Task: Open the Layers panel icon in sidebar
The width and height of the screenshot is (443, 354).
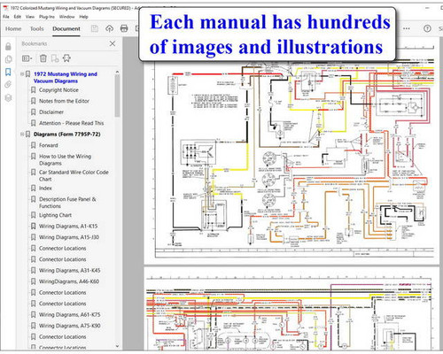Action: (8, 97)
